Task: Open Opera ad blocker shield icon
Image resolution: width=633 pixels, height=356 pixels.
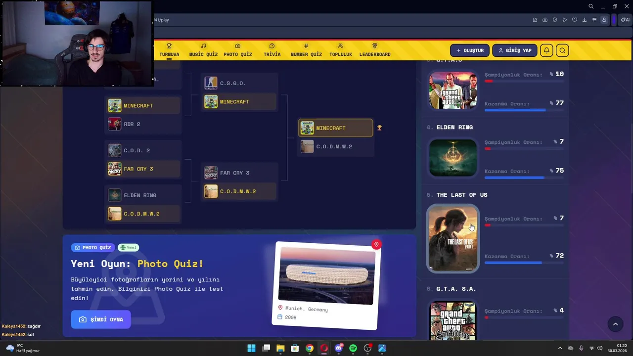Action: (x=555, y=20)
